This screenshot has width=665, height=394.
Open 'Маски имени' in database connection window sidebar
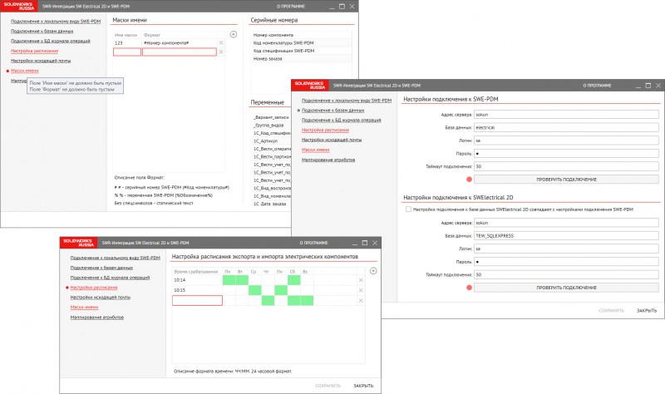click(316, 150)
